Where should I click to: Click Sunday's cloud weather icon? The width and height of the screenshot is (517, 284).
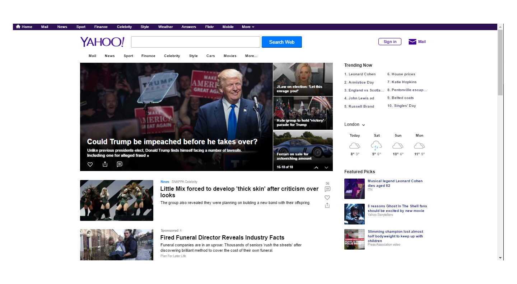pos(398,146)
